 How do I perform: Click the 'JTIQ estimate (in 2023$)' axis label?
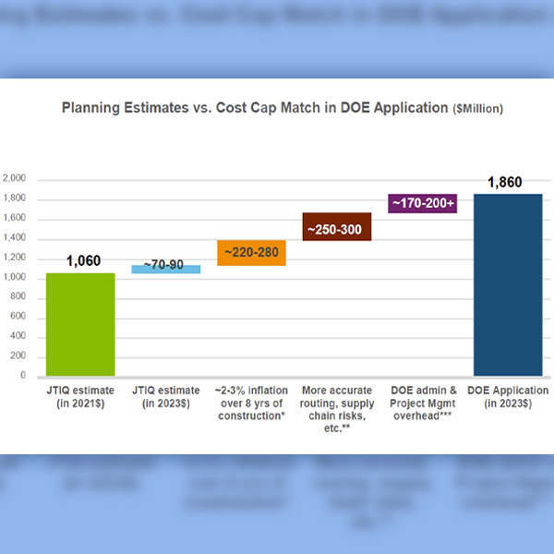166,397
